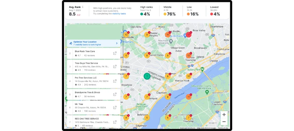Viewport: 294px width, 131px height.
Task: Zoom in the map with plus button
Action: pyautogui.click(x=224, y=115)
